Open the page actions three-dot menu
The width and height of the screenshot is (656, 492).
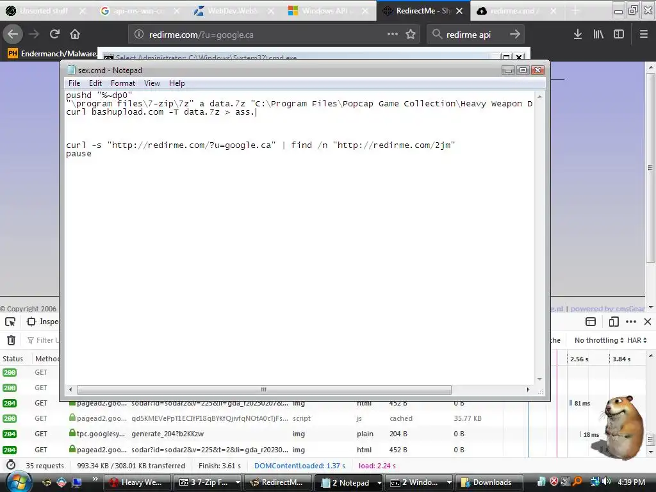393,35
